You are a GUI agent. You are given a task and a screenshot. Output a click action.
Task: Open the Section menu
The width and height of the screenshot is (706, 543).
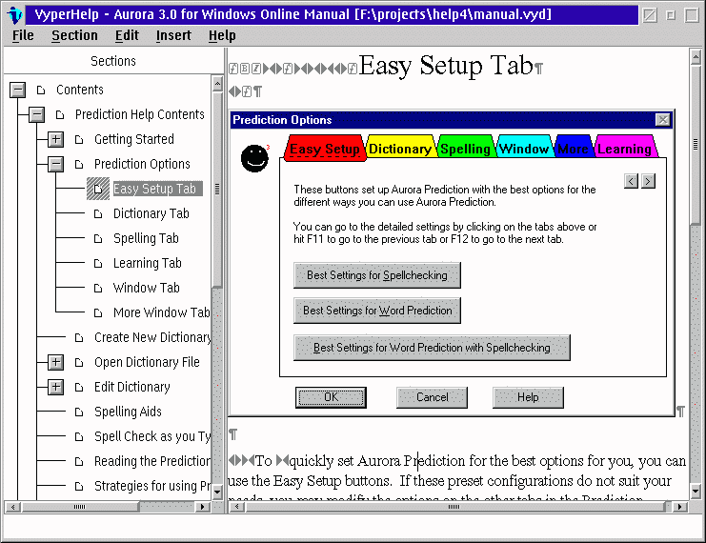[x=74, y=35]
